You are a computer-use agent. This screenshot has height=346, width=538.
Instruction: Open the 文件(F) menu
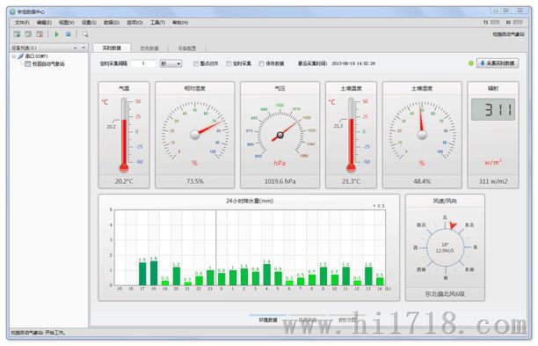(22, 22)
